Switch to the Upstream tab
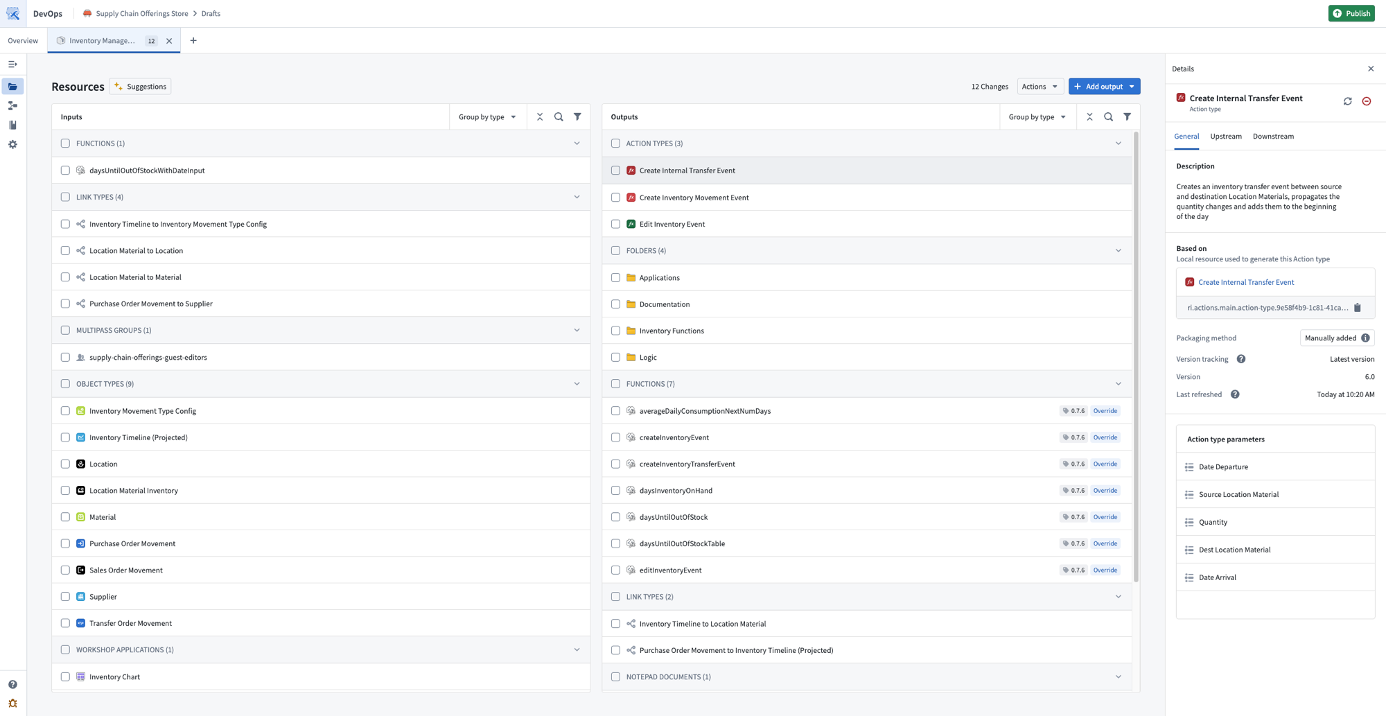The width and height of the screenshot is (1386, 716). pos(1225,137)
